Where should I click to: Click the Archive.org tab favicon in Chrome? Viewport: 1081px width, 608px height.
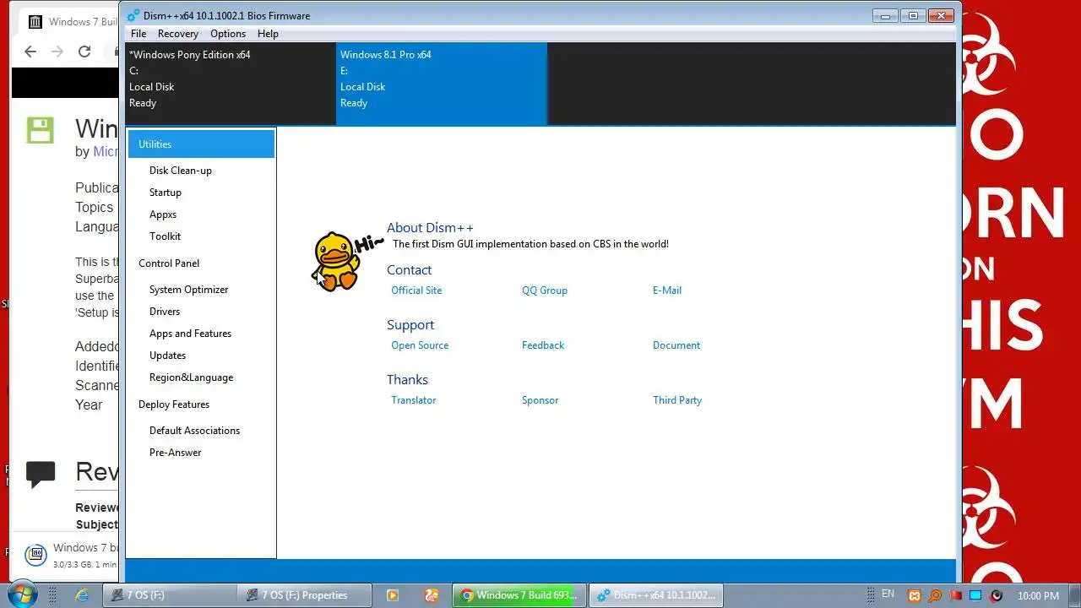(35, 22)
